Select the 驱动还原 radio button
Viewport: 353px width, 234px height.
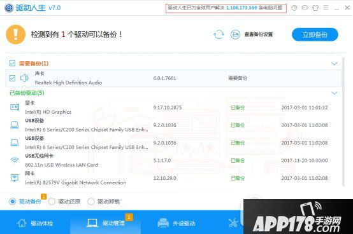click(52, 202)
